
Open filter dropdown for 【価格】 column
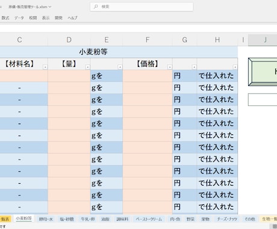pos(170,67)
